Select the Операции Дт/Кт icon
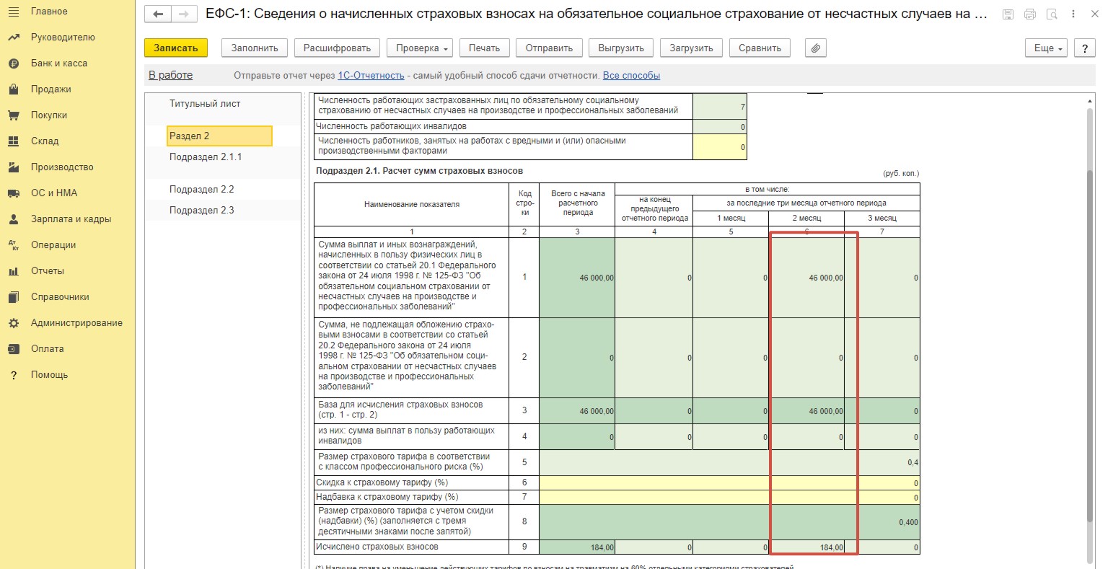Image resolution: width=1108 pixels, height=569 pixels. (13, 245)
